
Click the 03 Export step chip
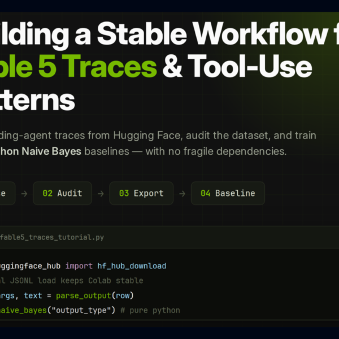coord(141,193)
